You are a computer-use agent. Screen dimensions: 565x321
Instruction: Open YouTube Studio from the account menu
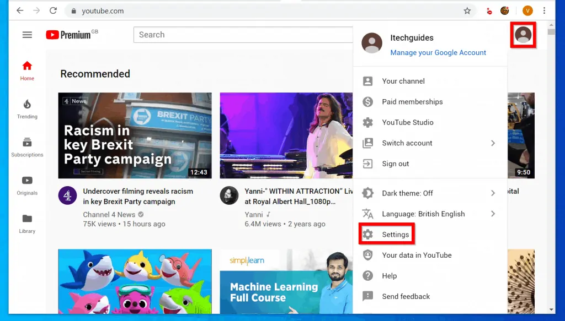tap(408, 122)
